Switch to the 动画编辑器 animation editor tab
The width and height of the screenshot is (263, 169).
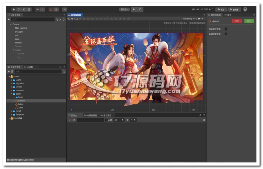click(x=91, y=116)
